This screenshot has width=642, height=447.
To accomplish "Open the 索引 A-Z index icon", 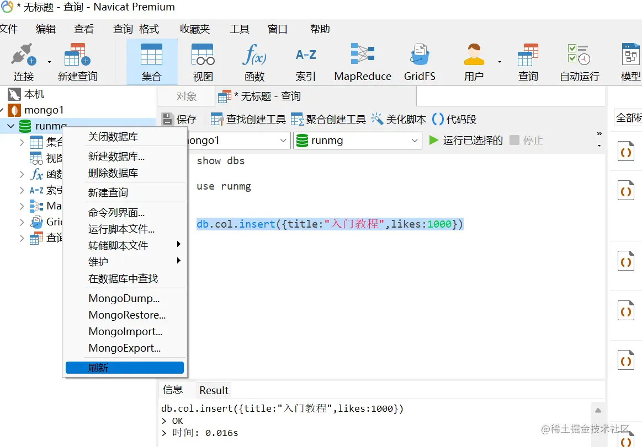I will 306,62.
